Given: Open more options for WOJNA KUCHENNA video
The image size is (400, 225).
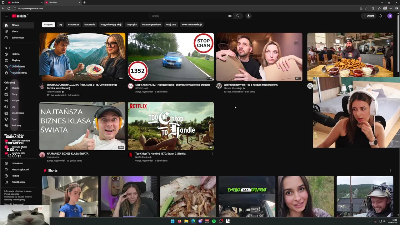Looking at the screenshot, I should 124,85.
